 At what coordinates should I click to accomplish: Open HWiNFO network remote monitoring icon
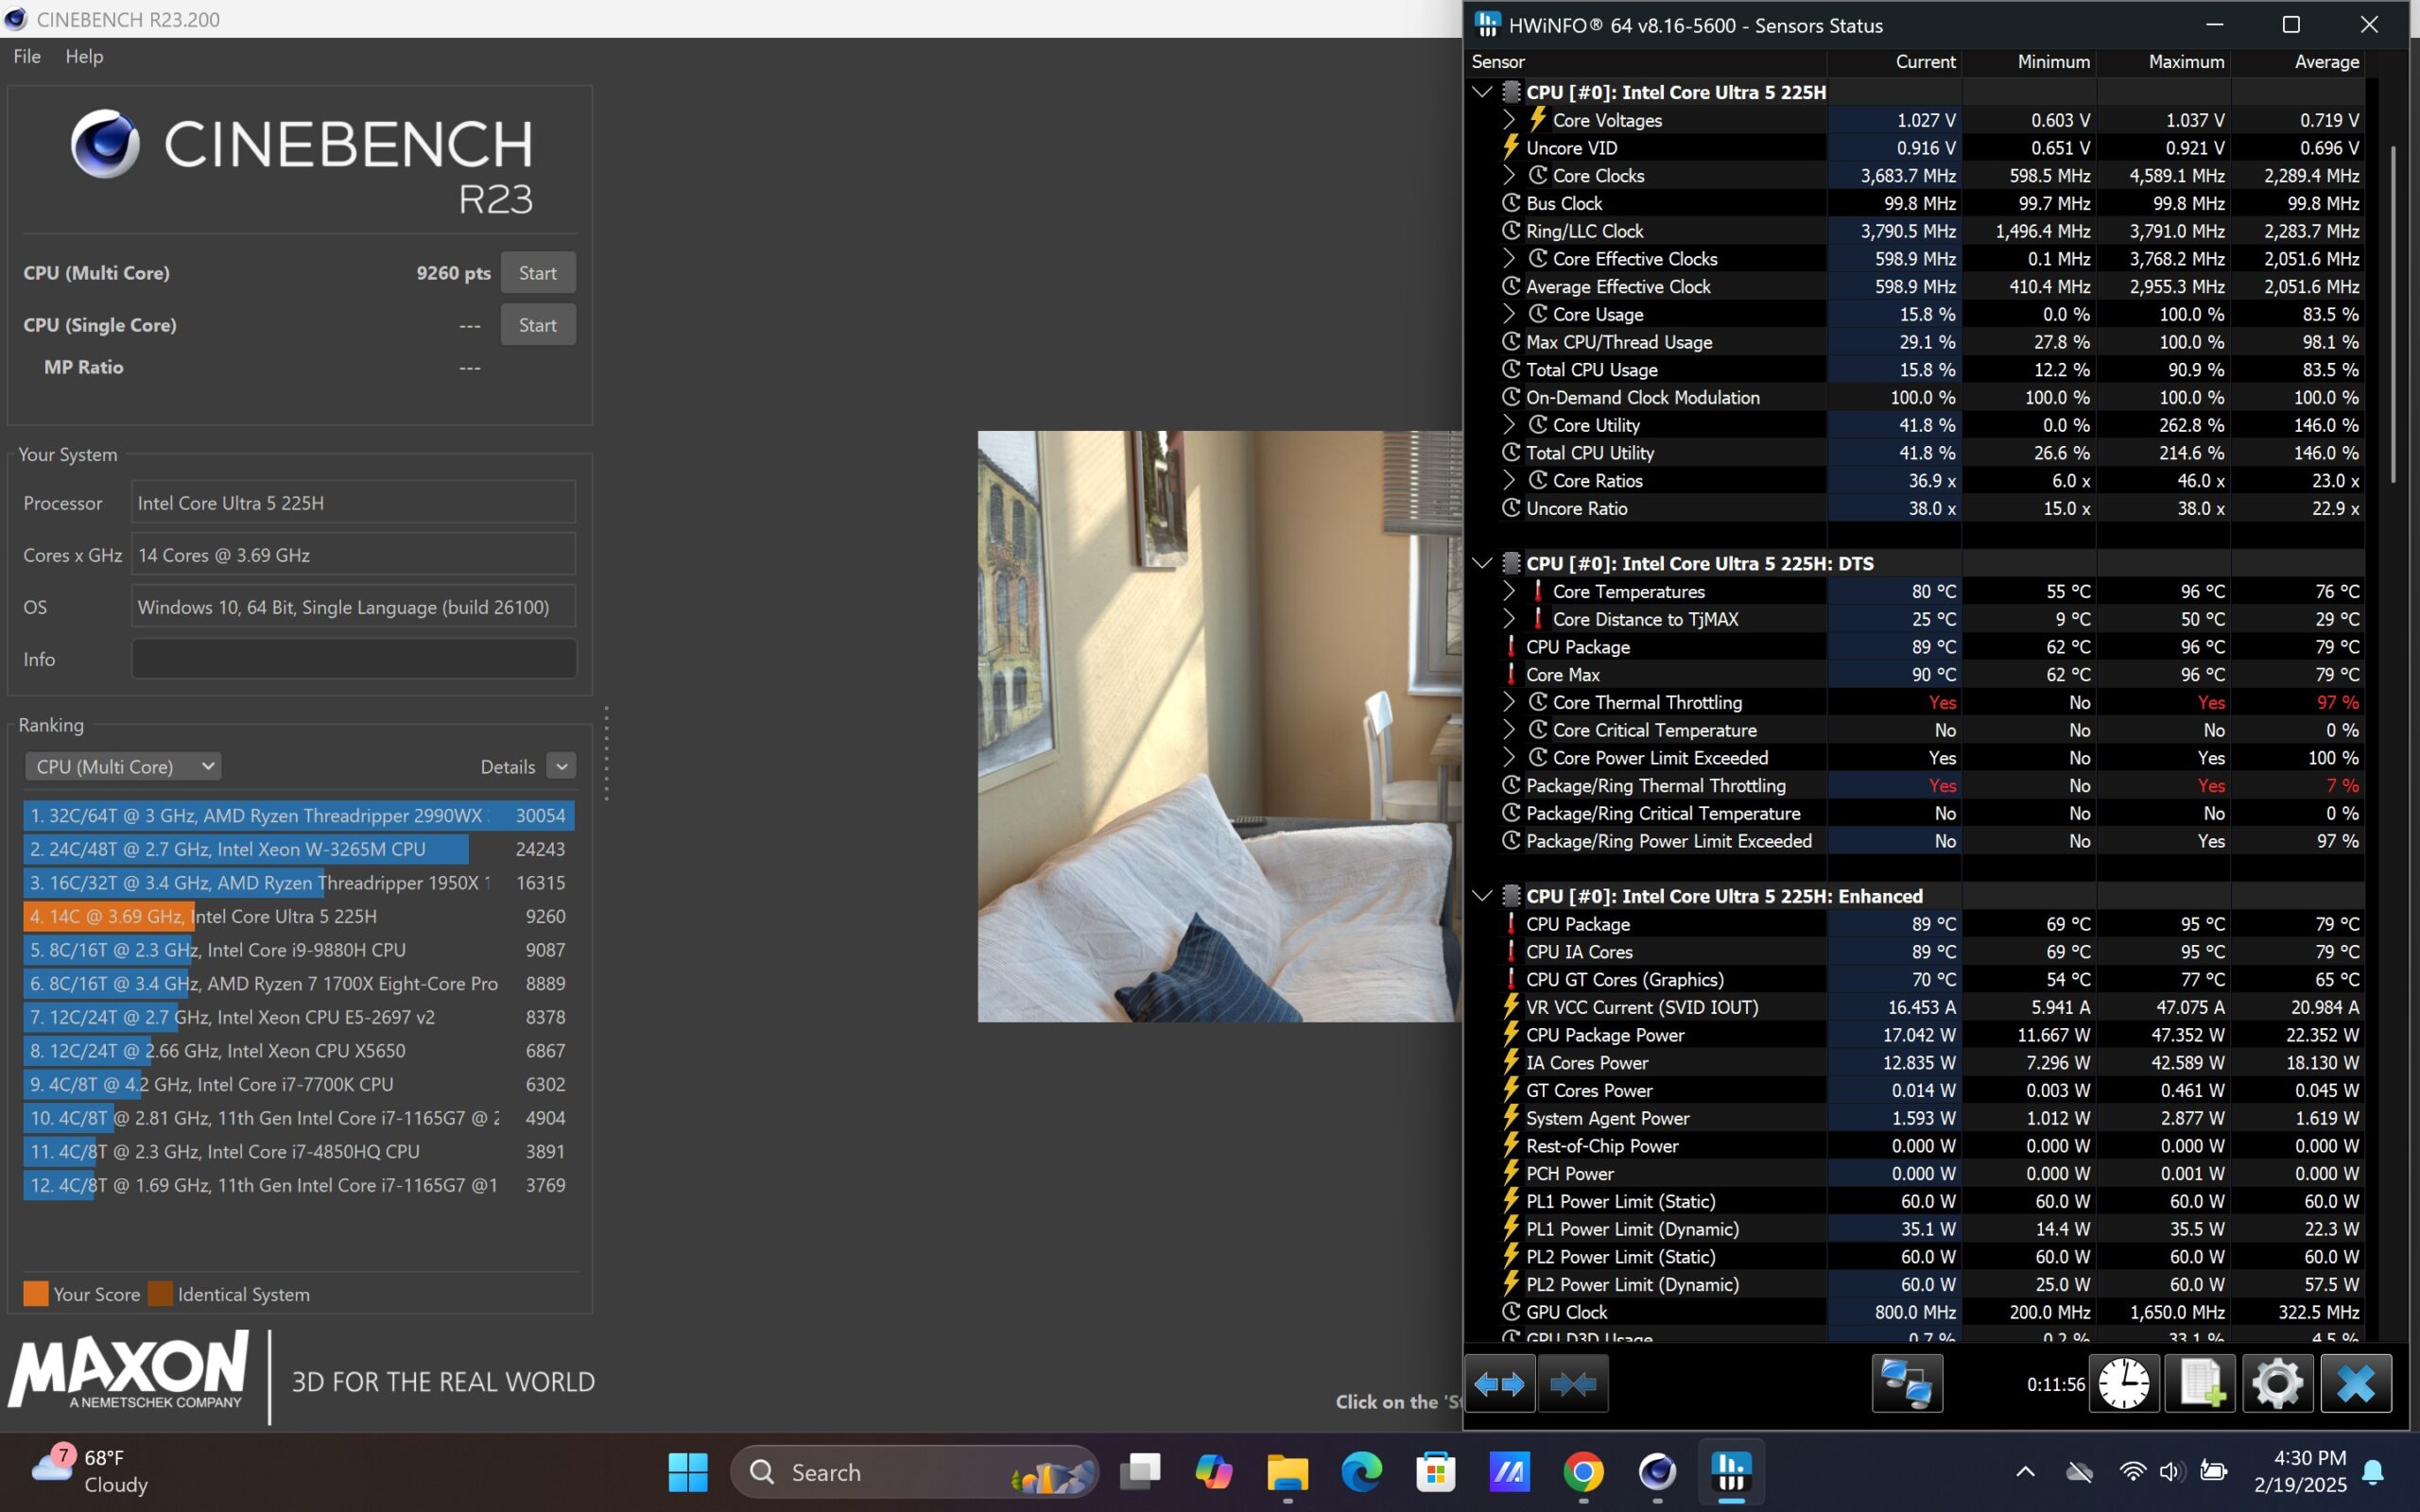pos(1907,1384)
